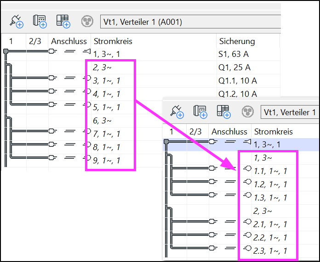Select circuit row '3, 1~, 1'
The width and height of the screenshot is (320, 262).
(x=107, y=81)
